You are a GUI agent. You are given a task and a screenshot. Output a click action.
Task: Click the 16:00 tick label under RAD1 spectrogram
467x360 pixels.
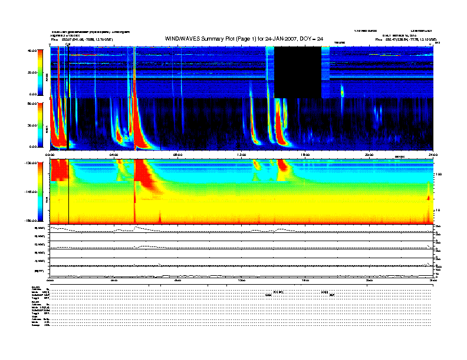click(305, 155)
